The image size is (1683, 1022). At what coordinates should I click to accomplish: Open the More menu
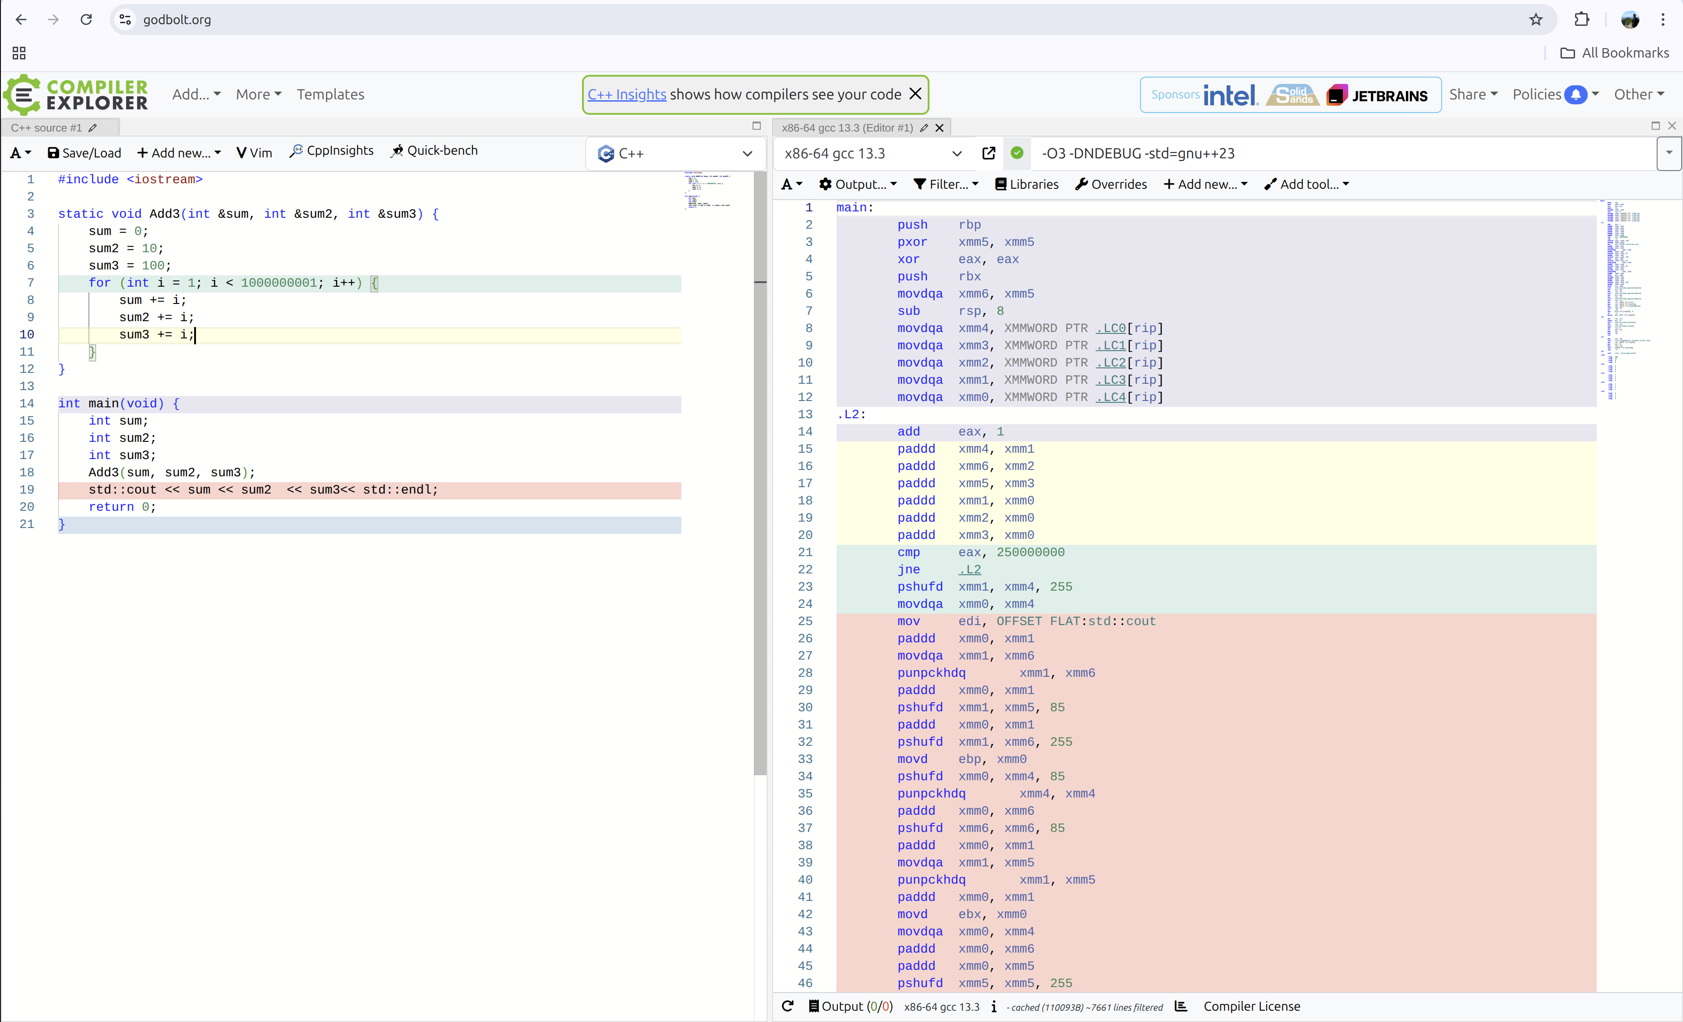point(258,93)
